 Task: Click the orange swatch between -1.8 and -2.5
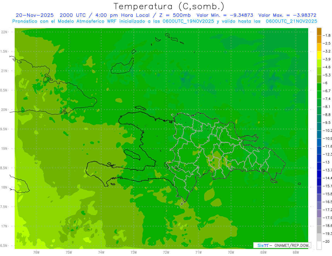(x=319, y=39)
